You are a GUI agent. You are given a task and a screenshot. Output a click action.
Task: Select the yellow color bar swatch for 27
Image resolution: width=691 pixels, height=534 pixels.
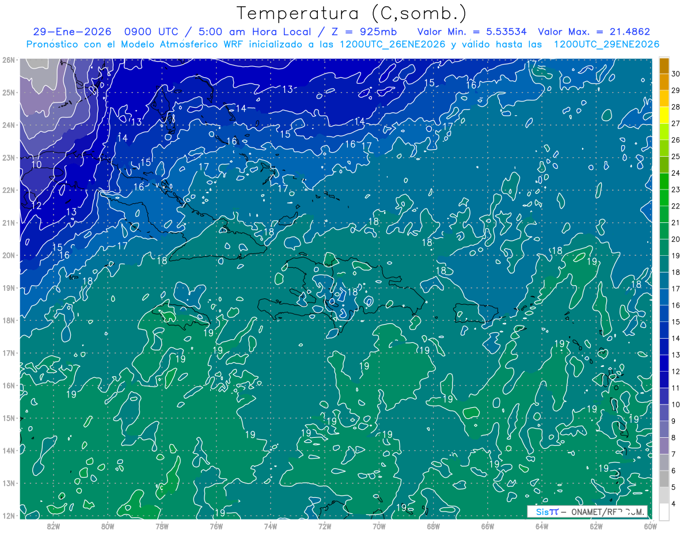(x=664, y=115)
